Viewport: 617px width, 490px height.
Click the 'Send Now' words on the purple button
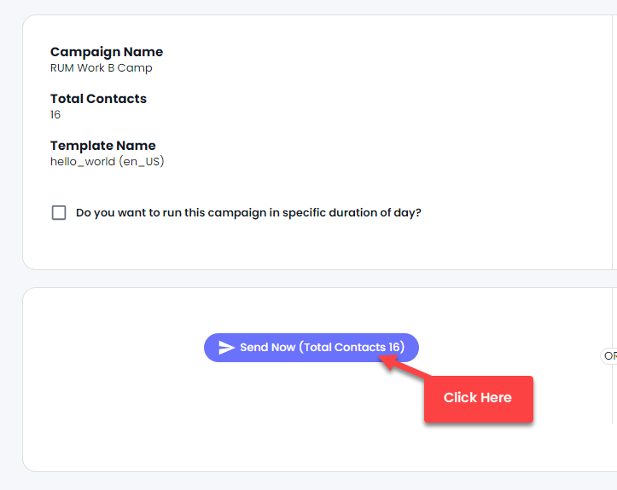pos(268,348)
